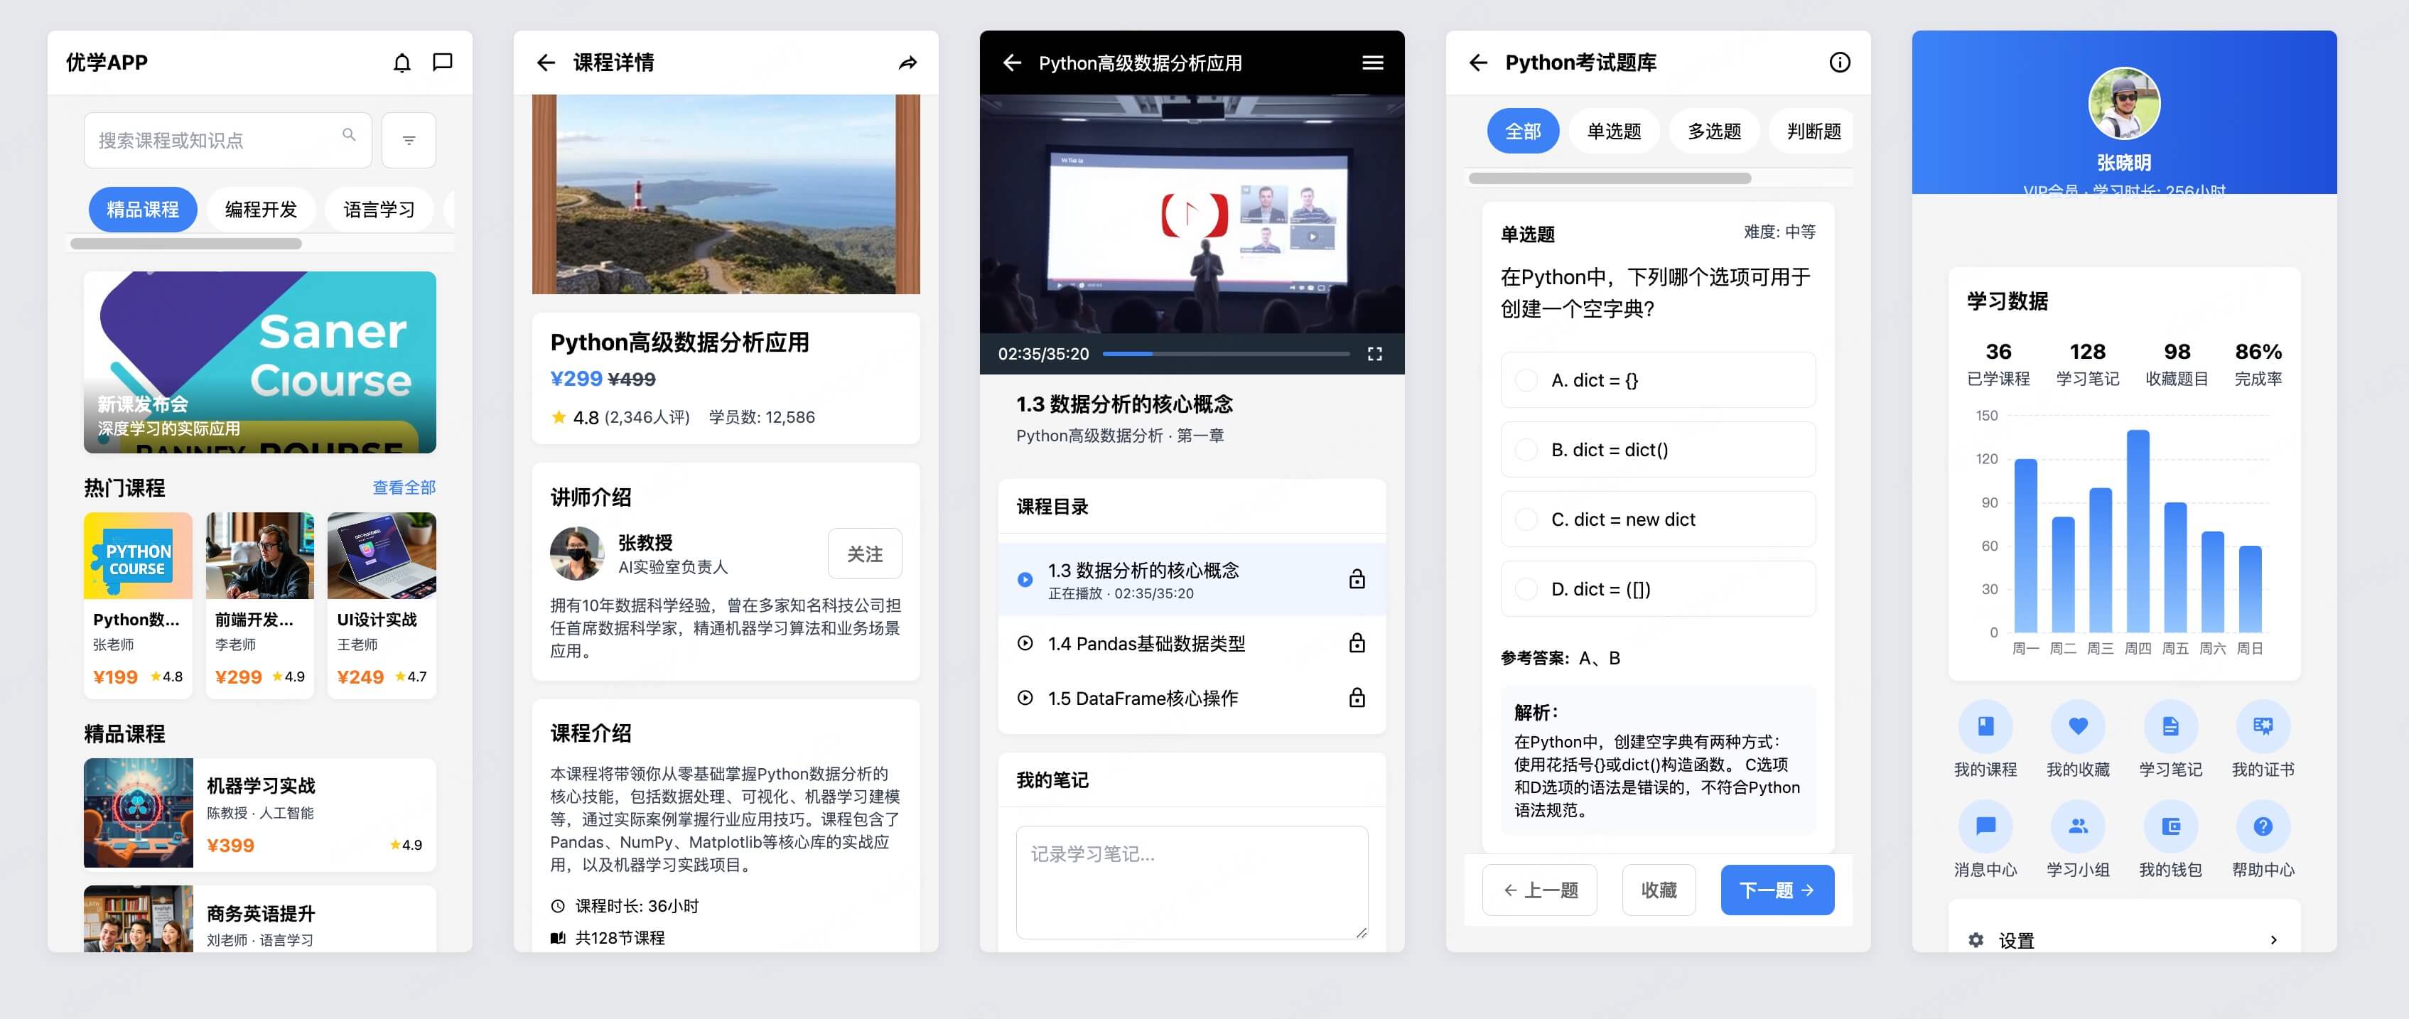Switch to 编程开发 category tab
This screenshot has width=2409, height=1019.
(261, 210)
